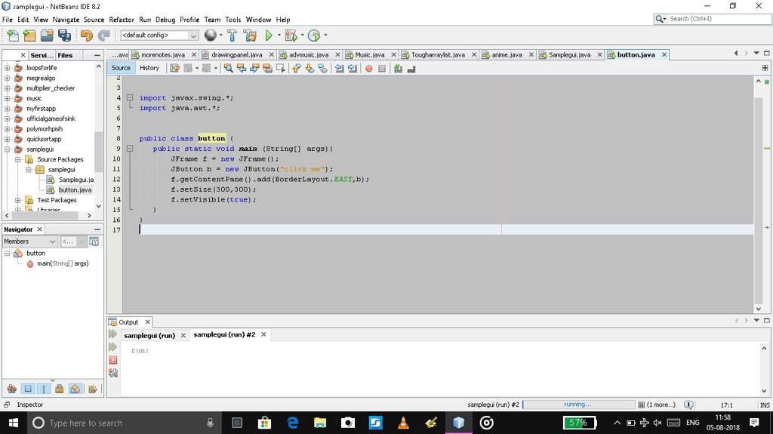Open the File menu

8,20
